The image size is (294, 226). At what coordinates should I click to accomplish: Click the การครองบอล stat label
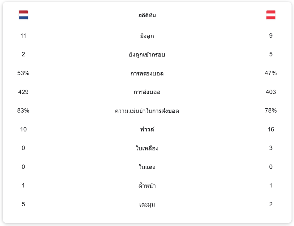coord(147,73)
